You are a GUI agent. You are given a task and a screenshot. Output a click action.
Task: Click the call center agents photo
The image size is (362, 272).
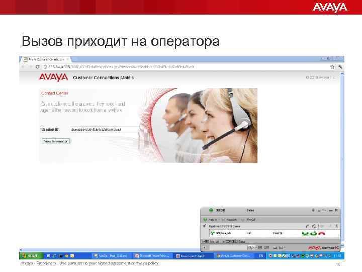[198, 125]
